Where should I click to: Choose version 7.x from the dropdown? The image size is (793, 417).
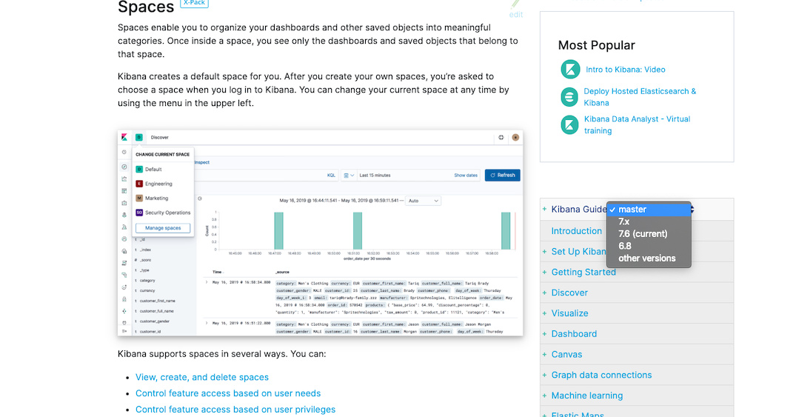tap(649, 221)
